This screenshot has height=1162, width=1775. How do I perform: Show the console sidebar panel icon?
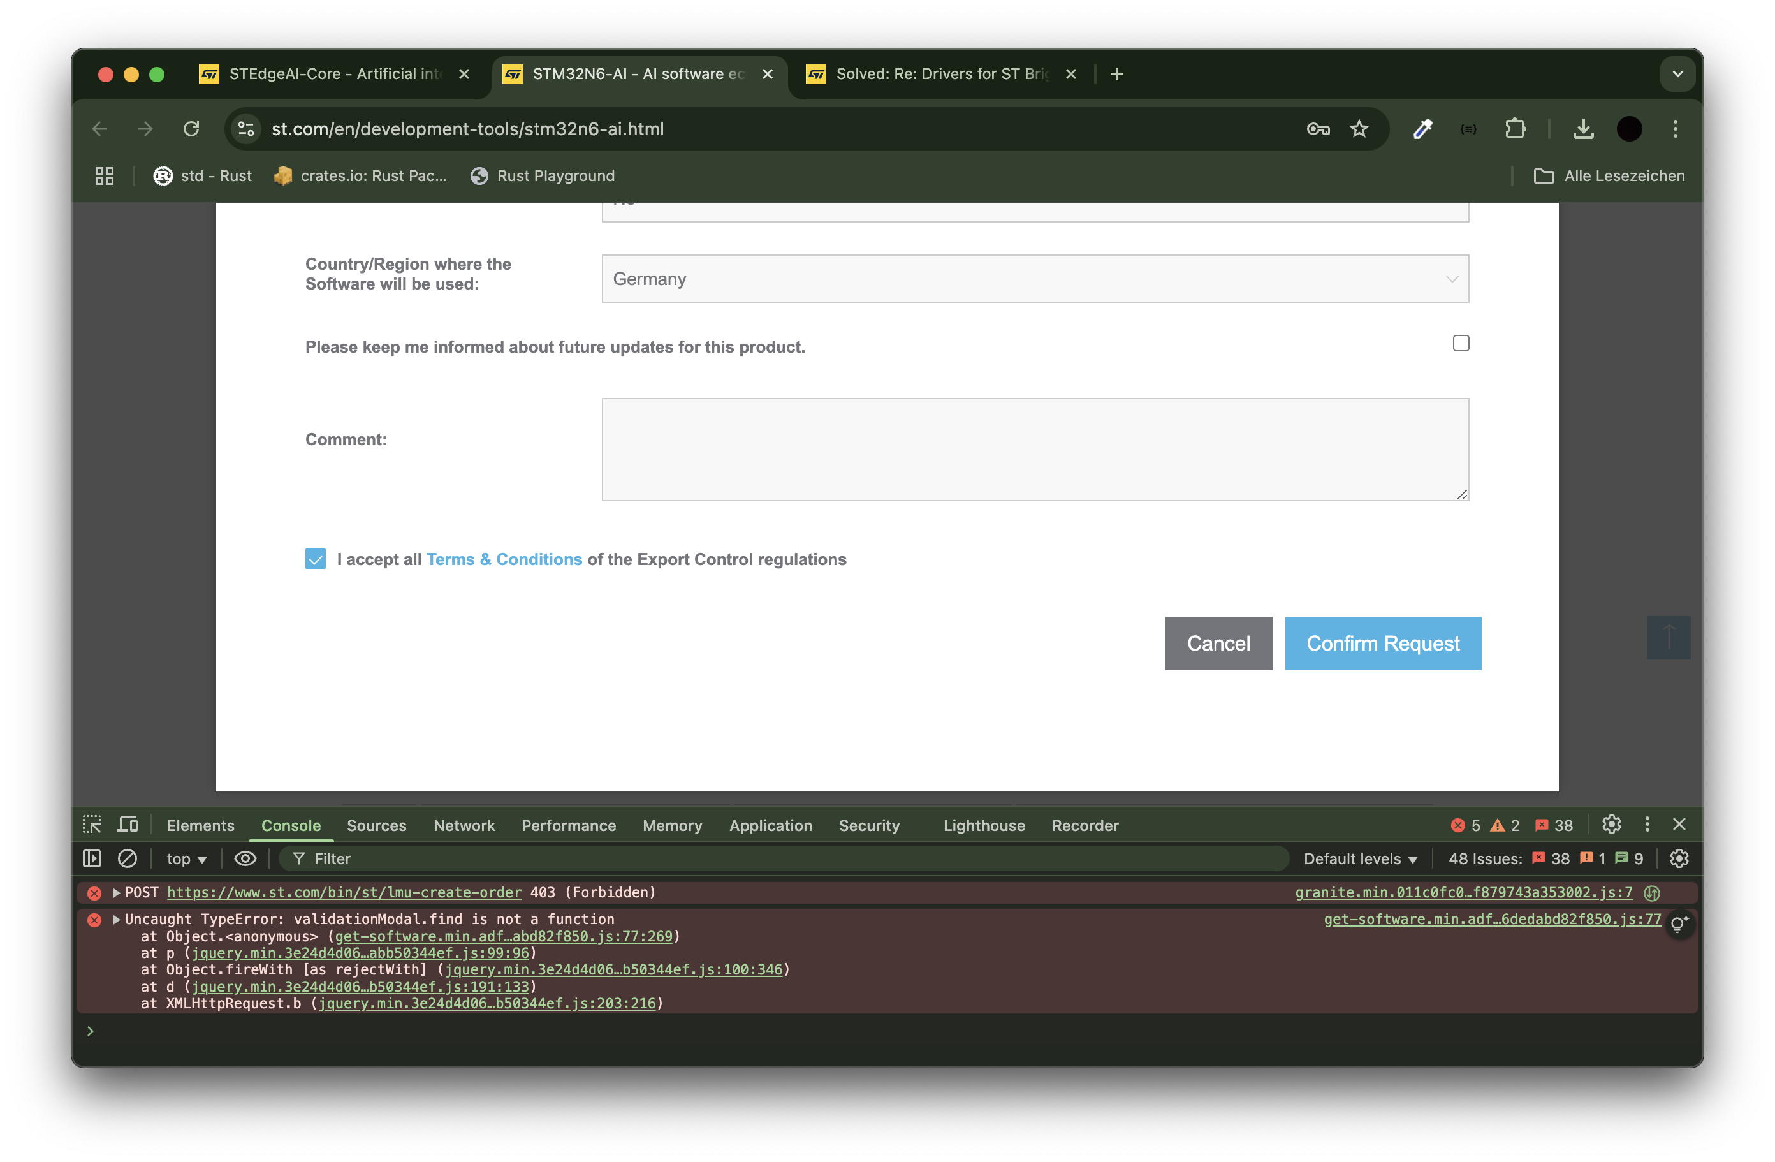(x=92, y=858)
